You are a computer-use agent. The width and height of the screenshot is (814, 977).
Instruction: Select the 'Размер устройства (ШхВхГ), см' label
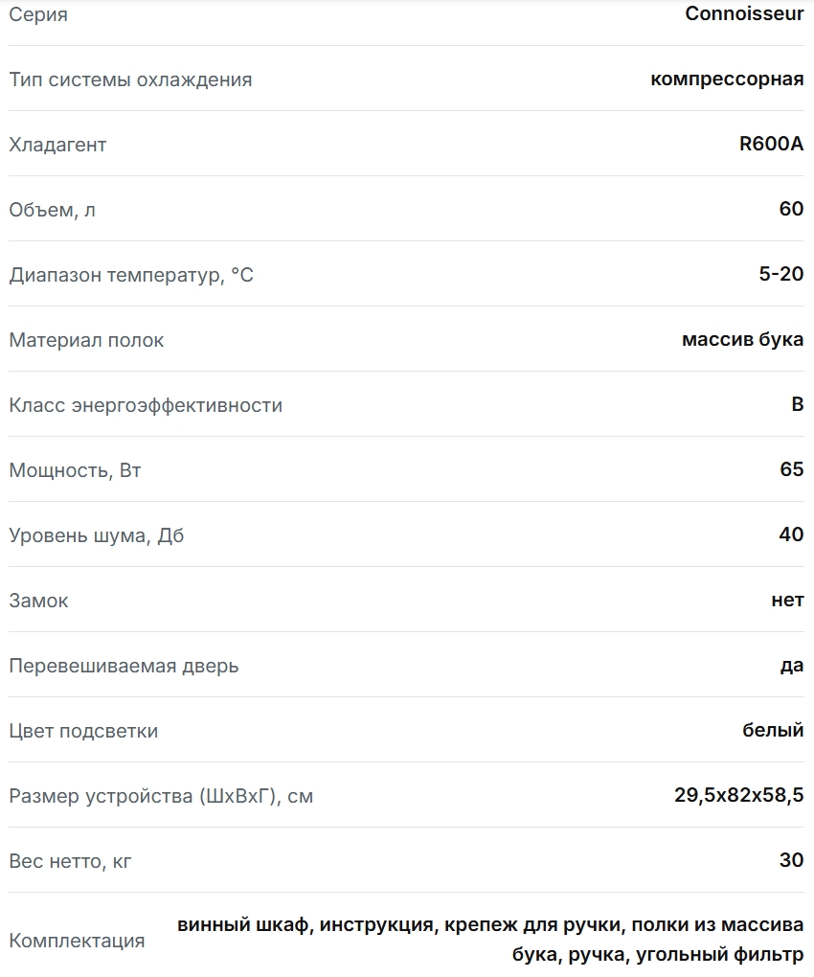161,796
